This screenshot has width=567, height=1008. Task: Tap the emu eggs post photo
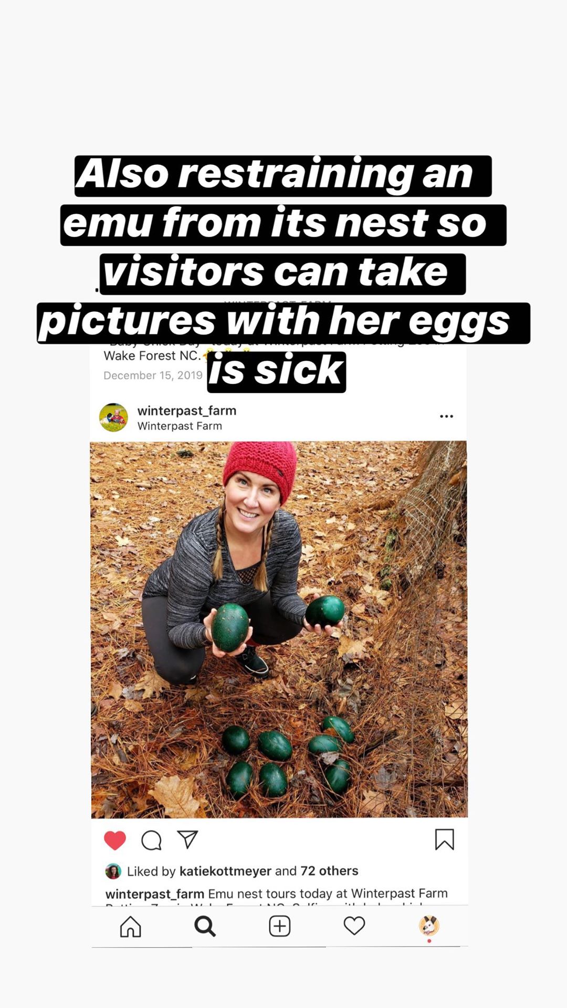[279, 629]
